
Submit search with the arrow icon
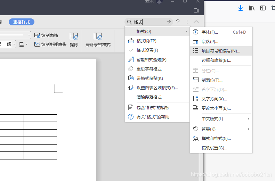pyautogui.click(x=169, y=22)
